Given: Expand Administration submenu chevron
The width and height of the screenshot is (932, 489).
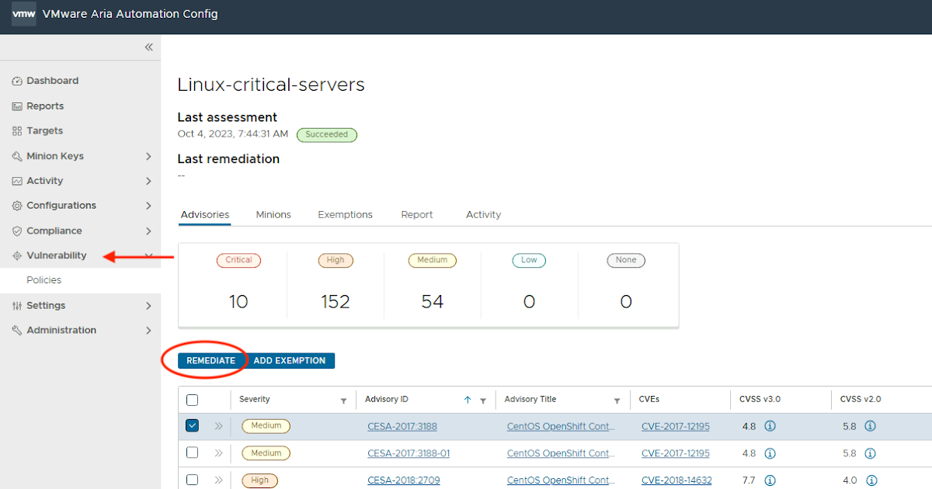Looking at the screenshot, I should tap(148, 331).
